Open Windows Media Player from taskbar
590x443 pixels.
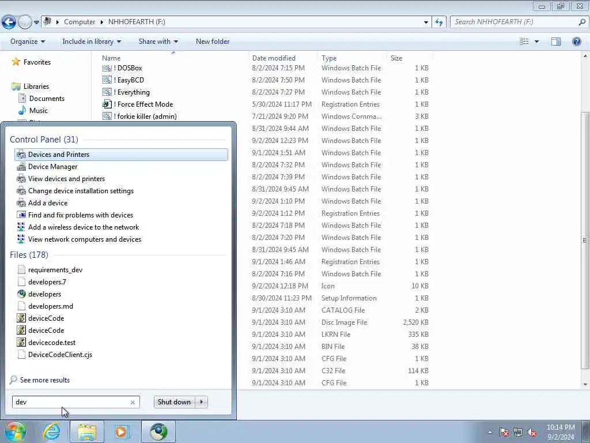coord(122,431)
